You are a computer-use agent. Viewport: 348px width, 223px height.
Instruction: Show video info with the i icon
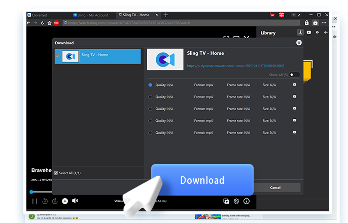(247, 201)
